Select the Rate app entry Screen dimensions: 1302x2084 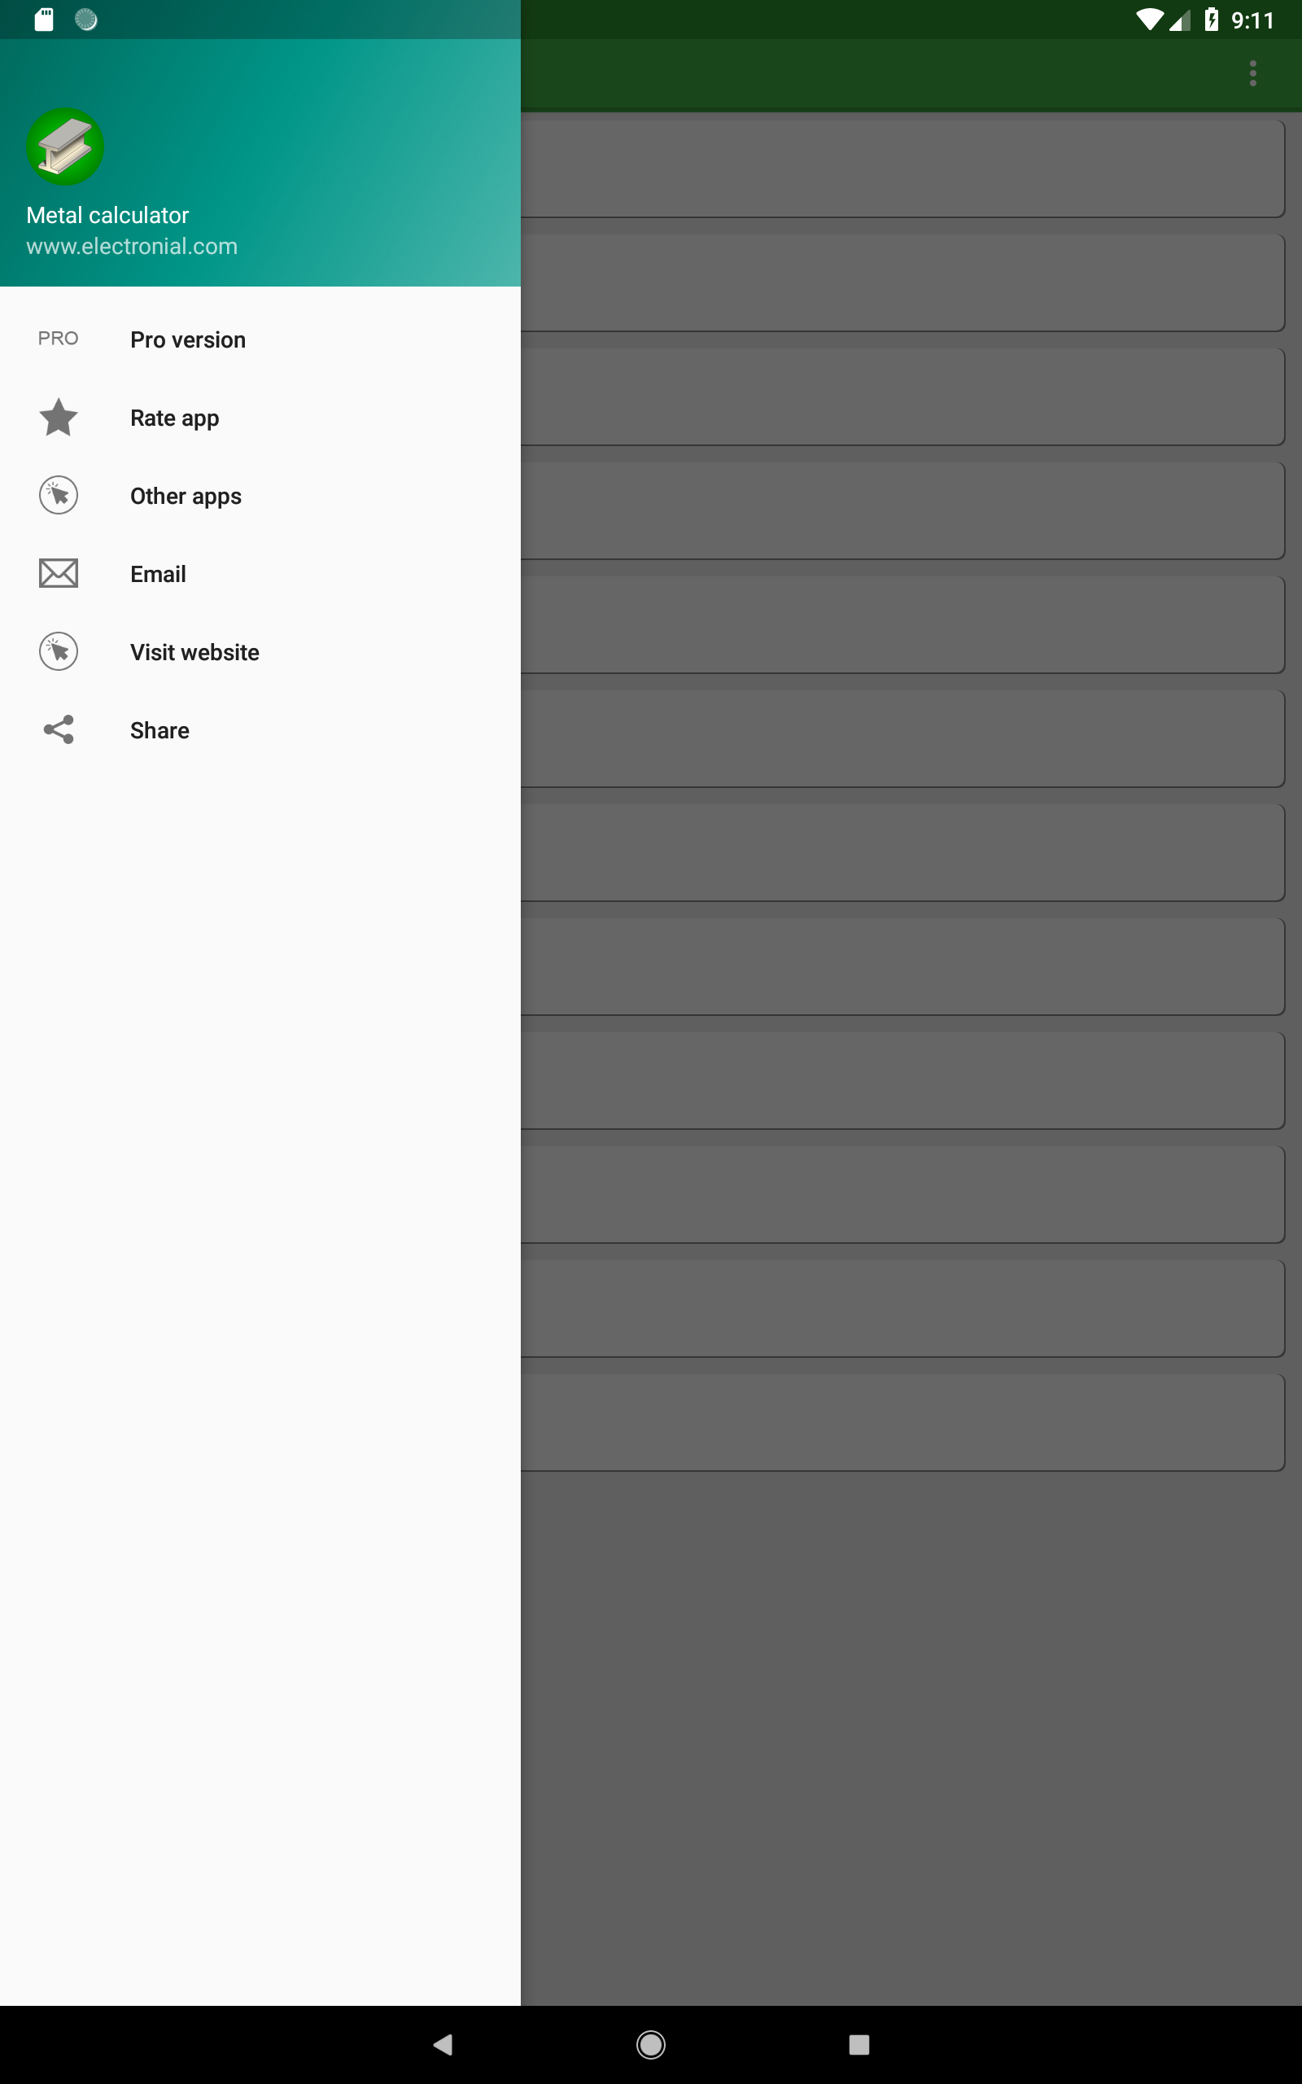pyautogui.click(x=260, y=418)
